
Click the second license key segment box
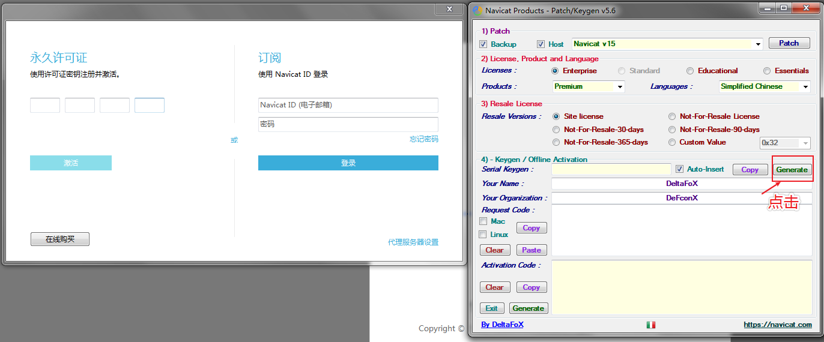[x=80, y=106]
